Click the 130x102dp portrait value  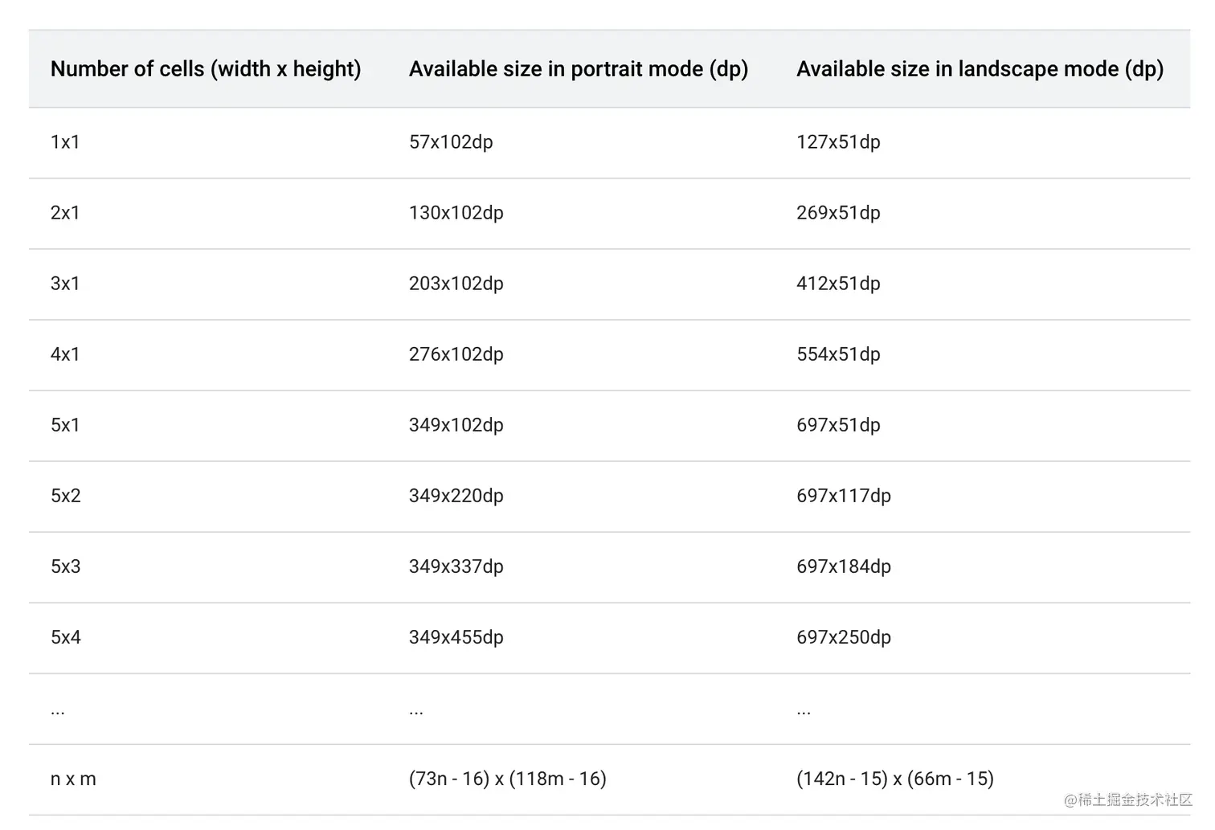(x=456, y=213)
